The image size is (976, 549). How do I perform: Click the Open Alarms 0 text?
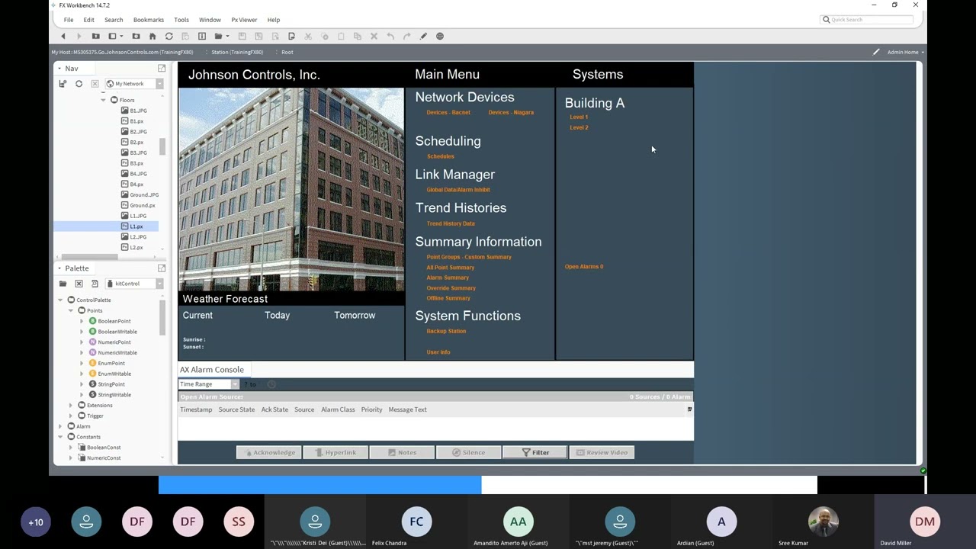point(584,267)
